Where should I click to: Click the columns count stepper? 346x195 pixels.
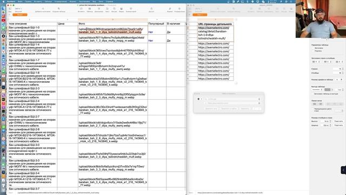[343, 73]
